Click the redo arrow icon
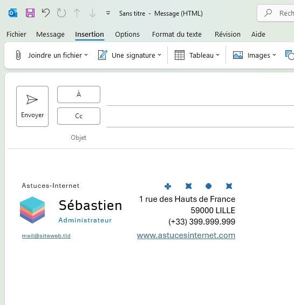 pyautogui.click(x=61, y=13)
